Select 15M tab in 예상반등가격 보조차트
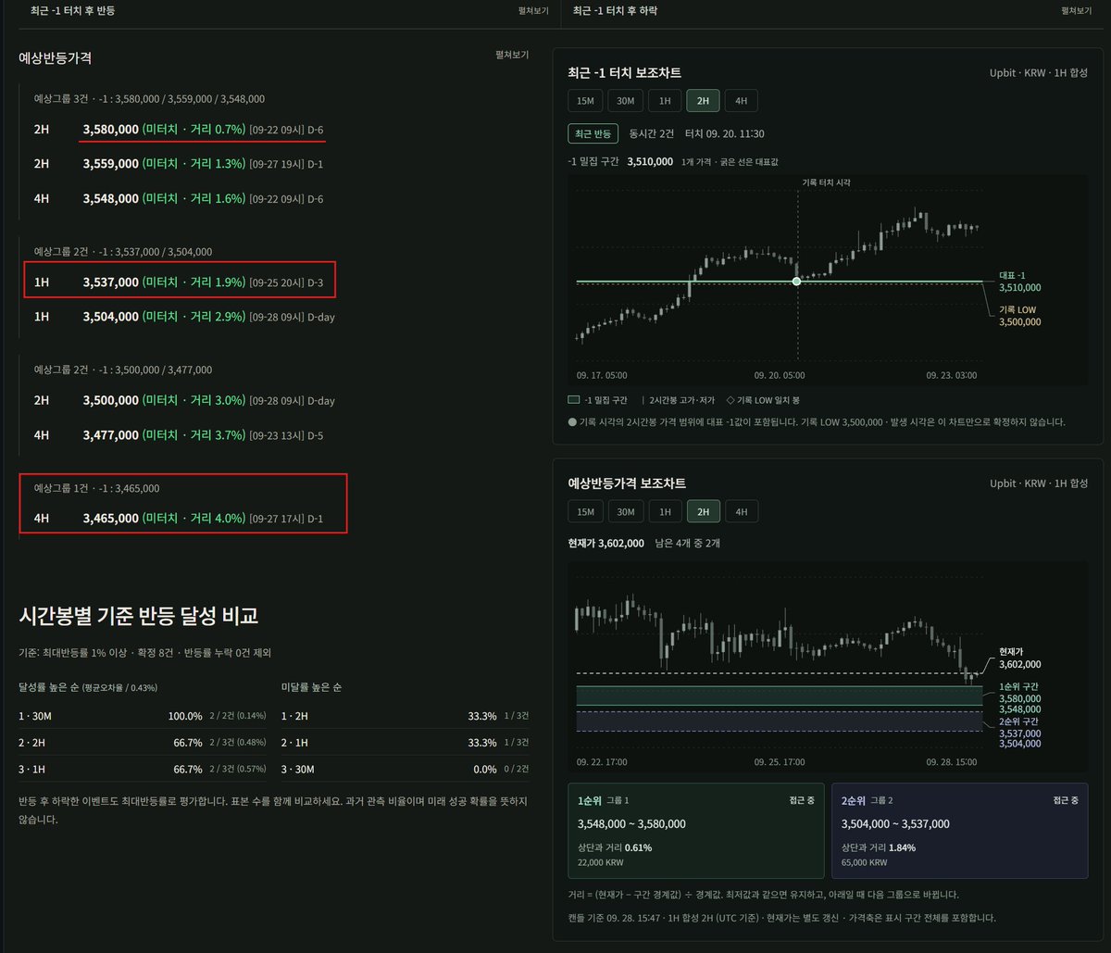 click(585, 511)
